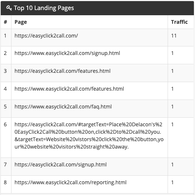
Task: Select the easyclick2call.com/features.html URL in row 3
Action: [63, 71]
